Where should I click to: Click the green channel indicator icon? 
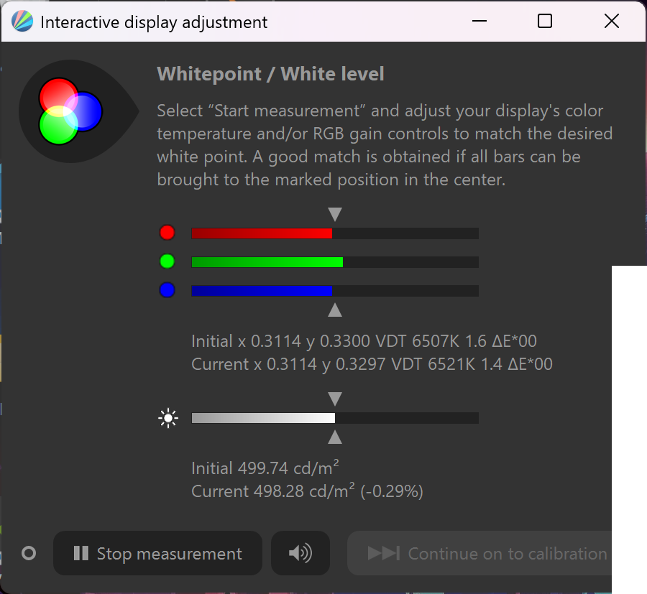tap(168, 261)
